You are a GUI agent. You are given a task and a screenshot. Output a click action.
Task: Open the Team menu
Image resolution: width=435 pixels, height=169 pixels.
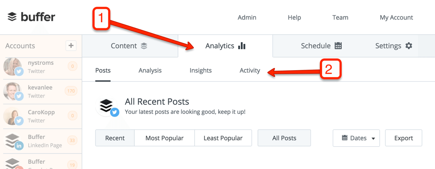point(340,18)
